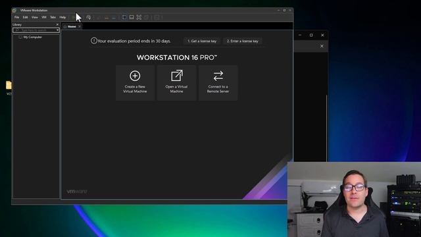This screenshot has height=237, width=421.
Task: Select My Computer in the library tree
Action: coord(32,37)
